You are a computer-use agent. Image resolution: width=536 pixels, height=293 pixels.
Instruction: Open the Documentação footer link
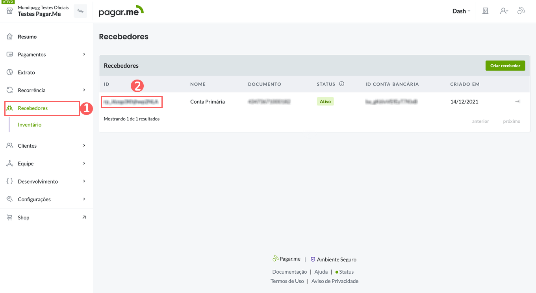click(289, 272)
